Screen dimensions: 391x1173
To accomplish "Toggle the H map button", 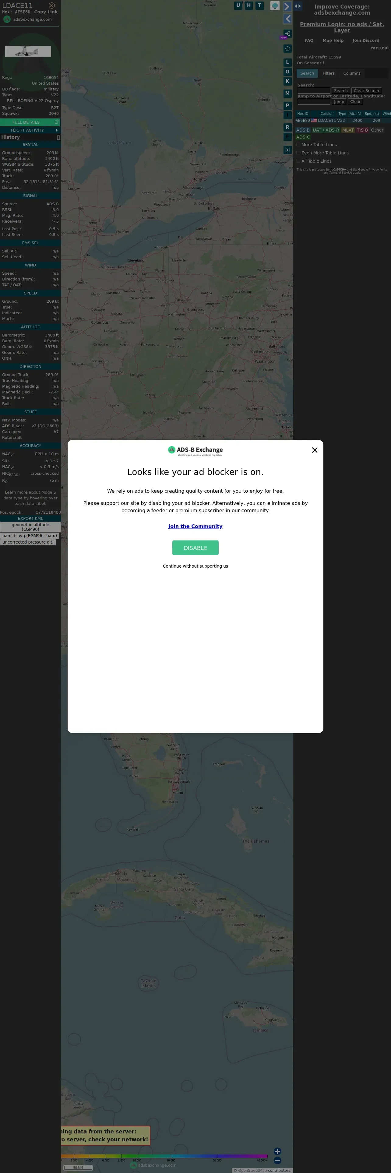I will click(248, 5).
